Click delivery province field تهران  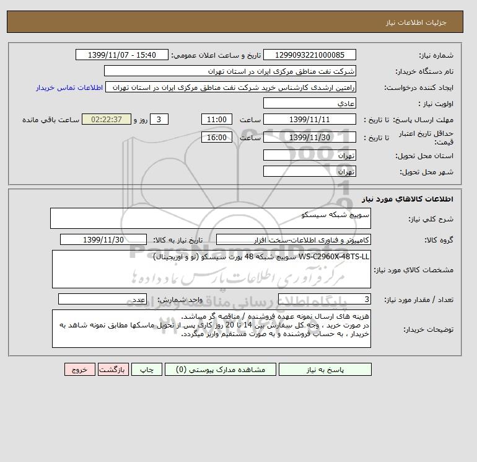coord(309,155)
